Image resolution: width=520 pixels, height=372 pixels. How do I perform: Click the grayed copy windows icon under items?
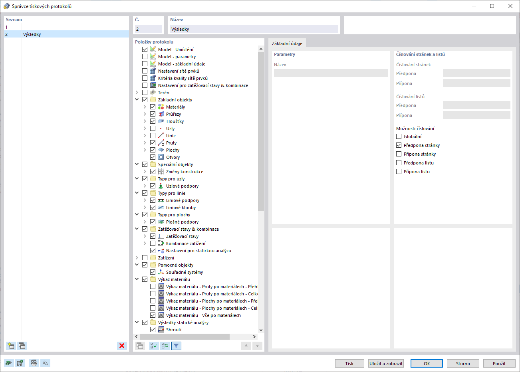point(140,346)
